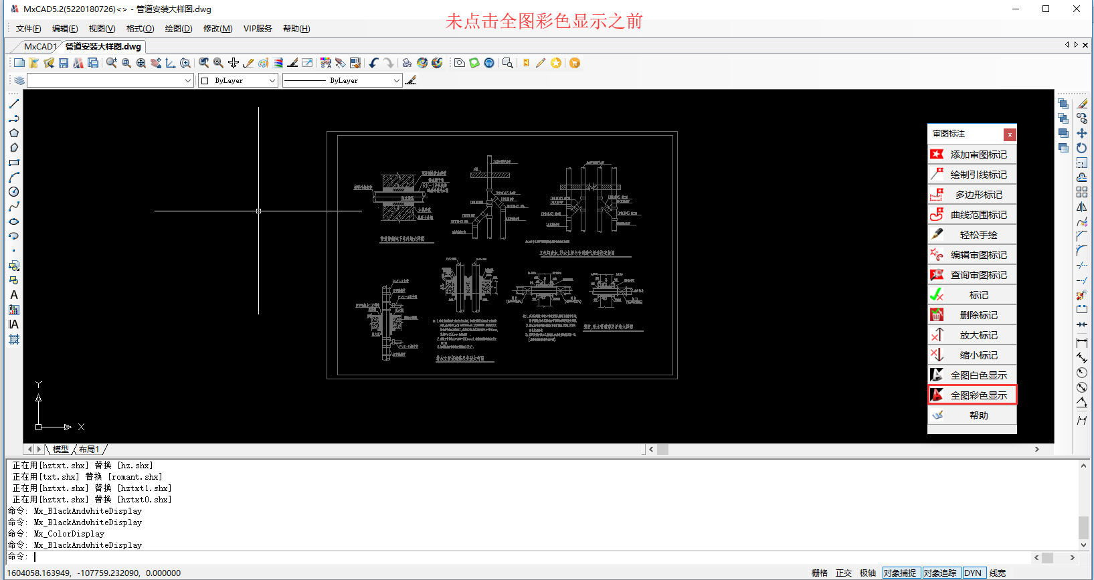1094x580 pixels.
Task: Select the Arc draw tool
Action: tap(14, 177)
